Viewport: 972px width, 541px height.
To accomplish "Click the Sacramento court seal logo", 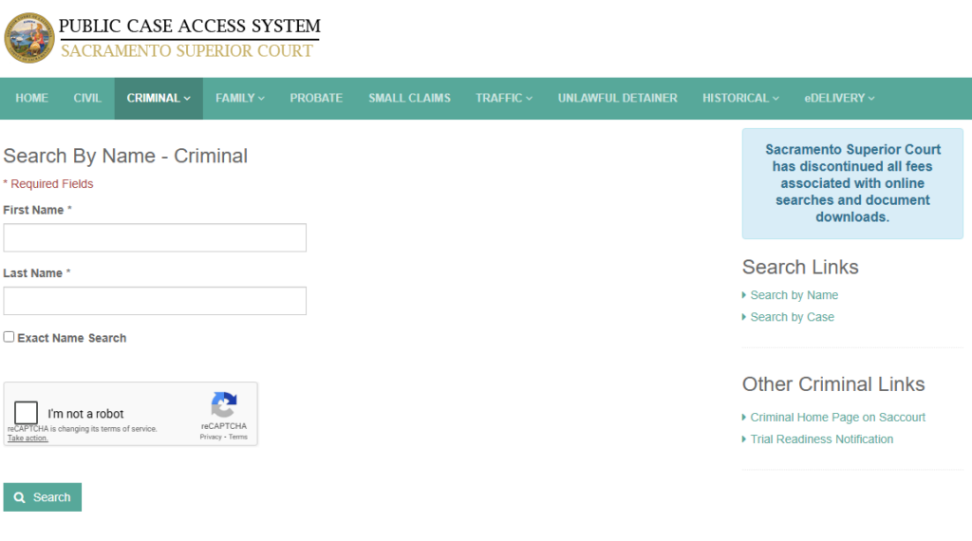I will pyautogui.click(x=29, y=38).
